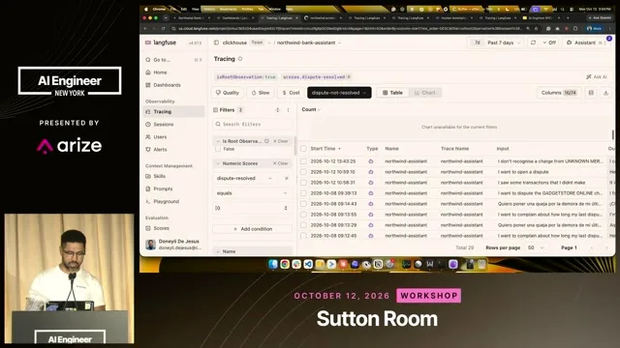620x348 pixels.
Task: Check the row at 09:13:55
Action: [303, 215]
